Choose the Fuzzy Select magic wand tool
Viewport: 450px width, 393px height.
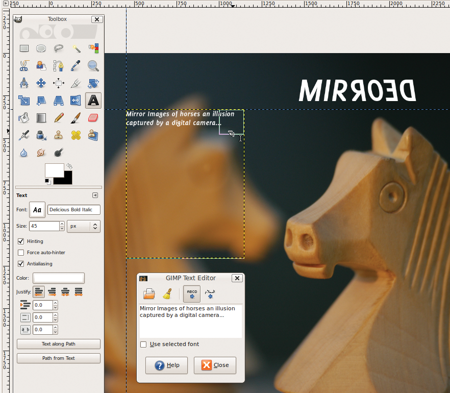76,48
